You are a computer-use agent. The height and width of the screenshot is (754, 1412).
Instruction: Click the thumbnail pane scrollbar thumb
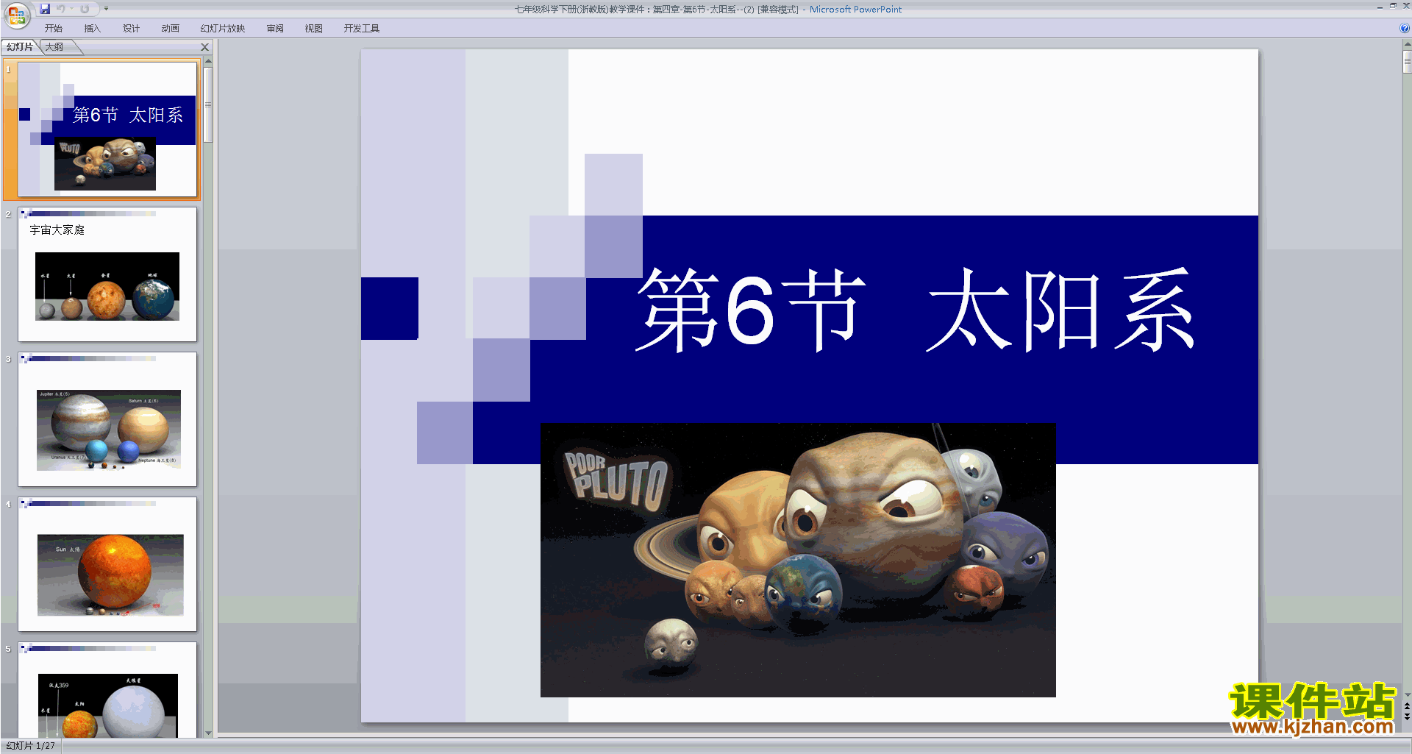click(208, 104)
